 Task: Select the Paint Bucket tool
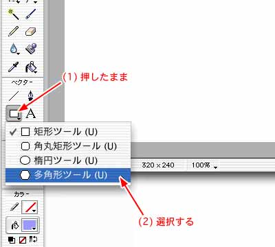31,67
